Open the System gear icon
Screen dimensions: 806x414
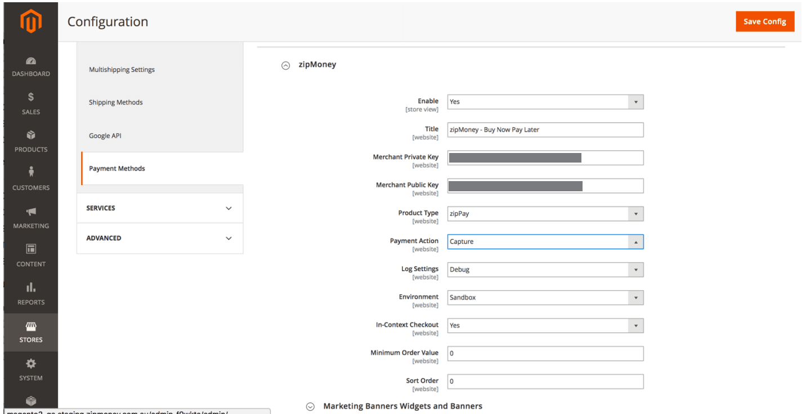[x=31, y=364]
